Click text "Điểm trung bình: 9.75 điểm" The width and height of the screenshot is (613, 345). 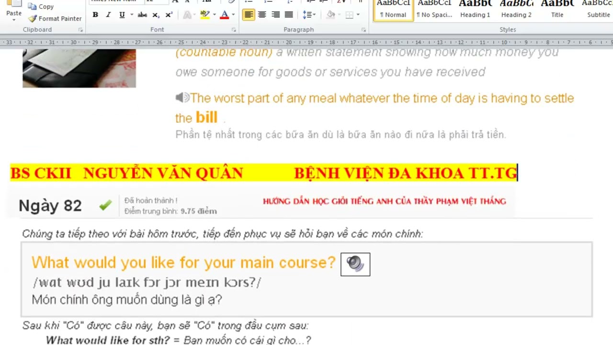point(170,211)
